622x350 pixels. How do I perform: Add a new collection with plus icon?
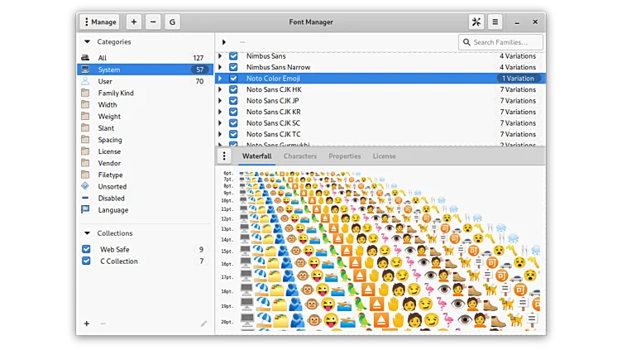86,324
